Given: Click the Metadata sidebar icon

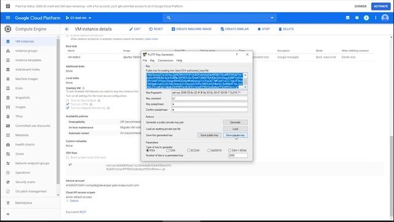Looking at the screenshot, I should [8, 135].
